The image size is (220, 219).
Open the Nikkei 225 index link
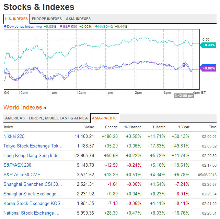point(14,136)
